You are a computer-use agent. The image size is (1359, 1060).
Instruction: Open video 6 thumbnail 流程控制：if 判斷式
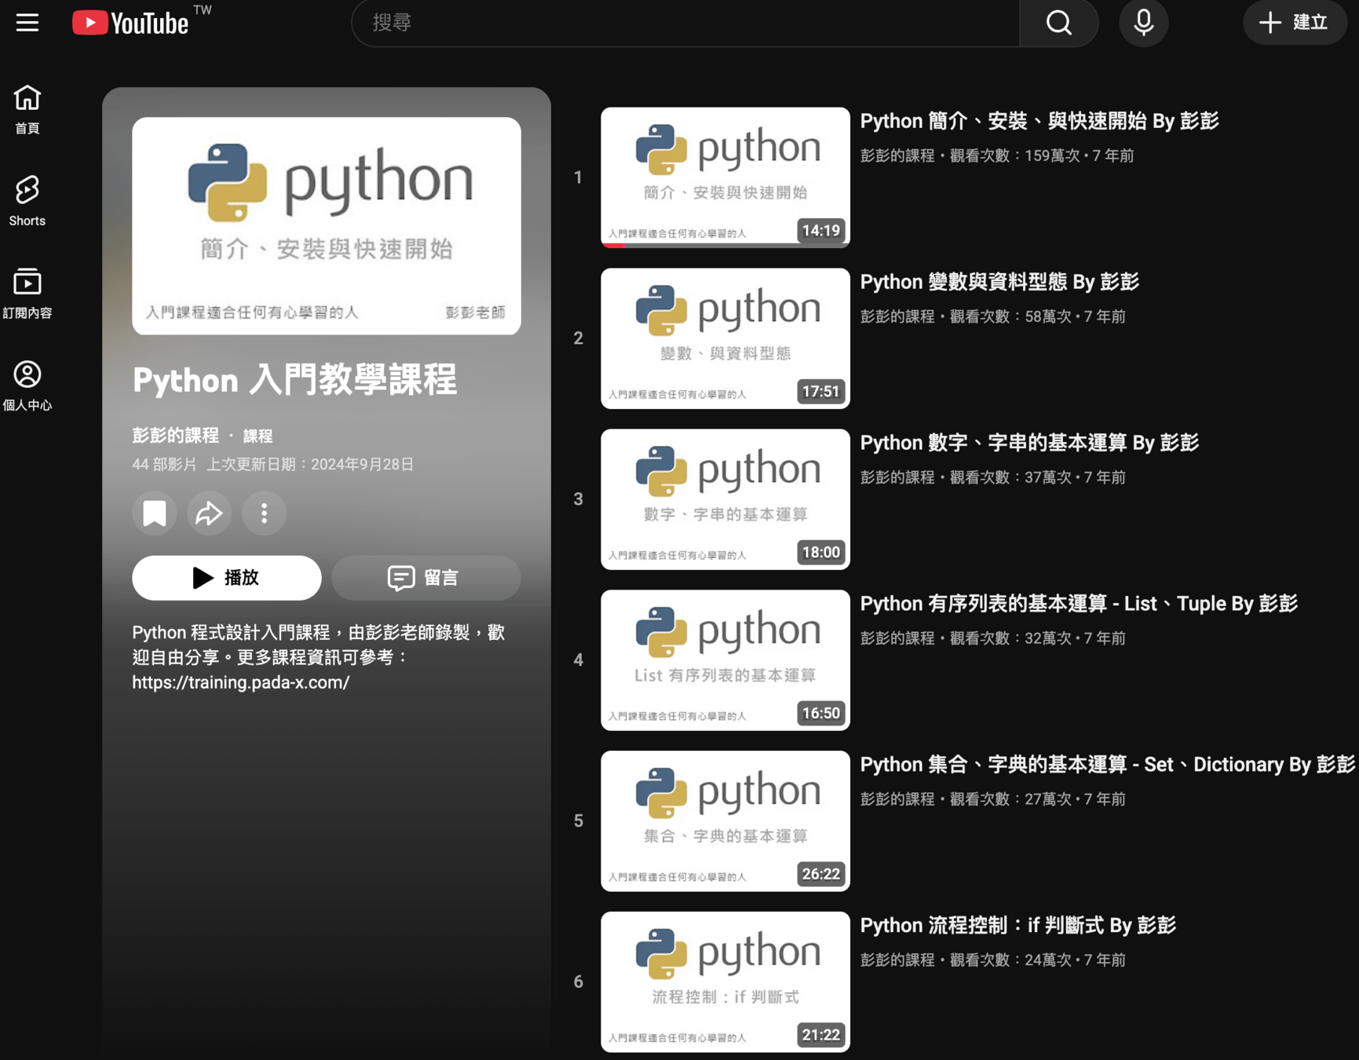(x=725, y=982)
